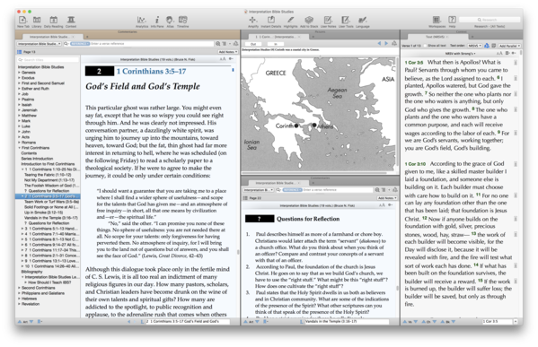This screenshot has height=347, width=538.
Task: Open User Tools icon
Action: (346, 21)
